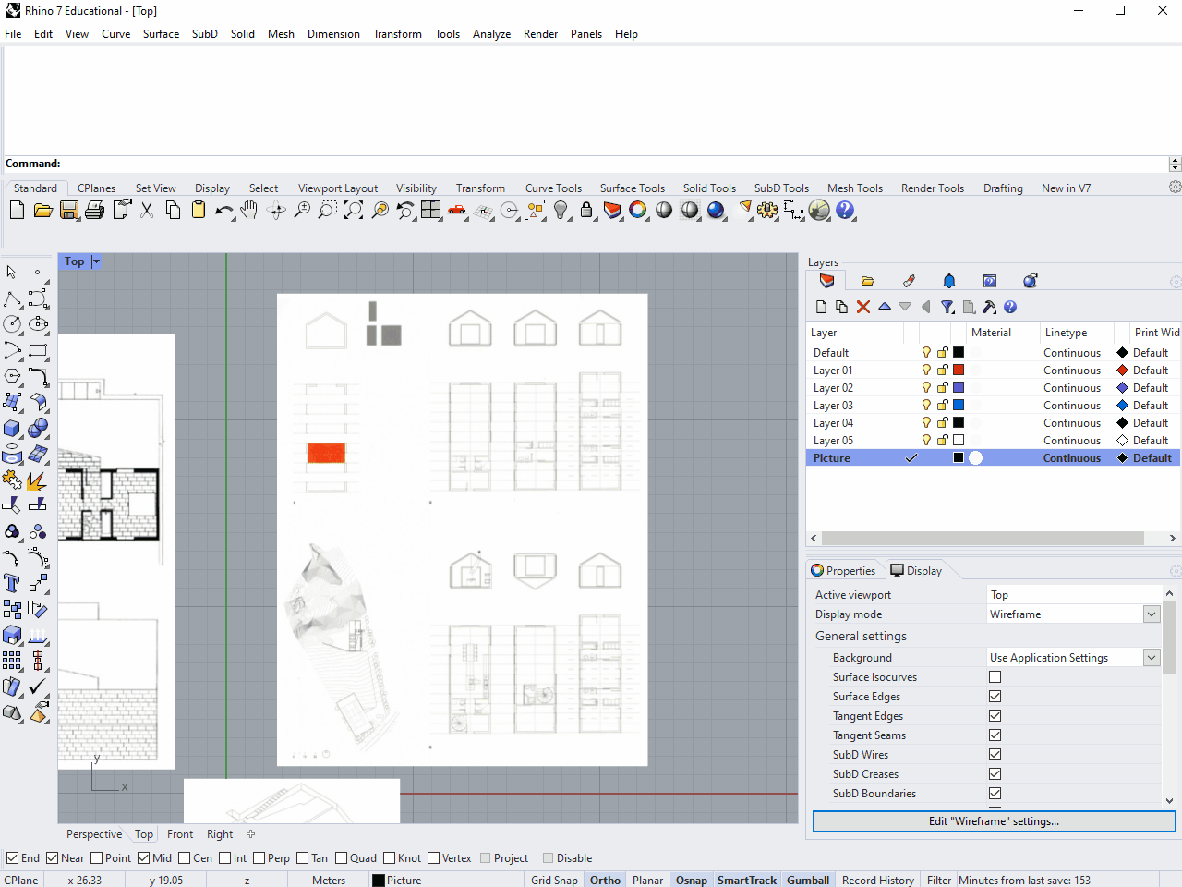Open the SubD menu
This screenshot has height=887, width=1182.
205,34
